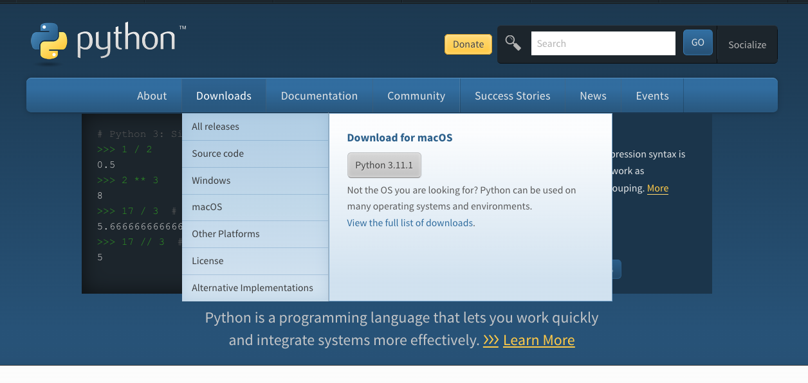Click the More link beside grouping text
This screenshot has height=383, width=808.
(657, 188)
